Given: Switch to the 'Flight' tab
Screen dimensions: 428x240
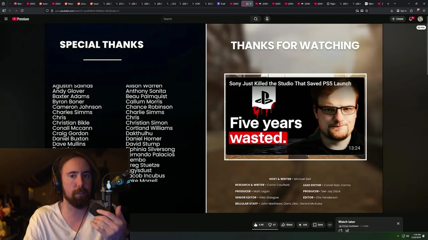Looking at the screenshot, I should click(331, 4).
